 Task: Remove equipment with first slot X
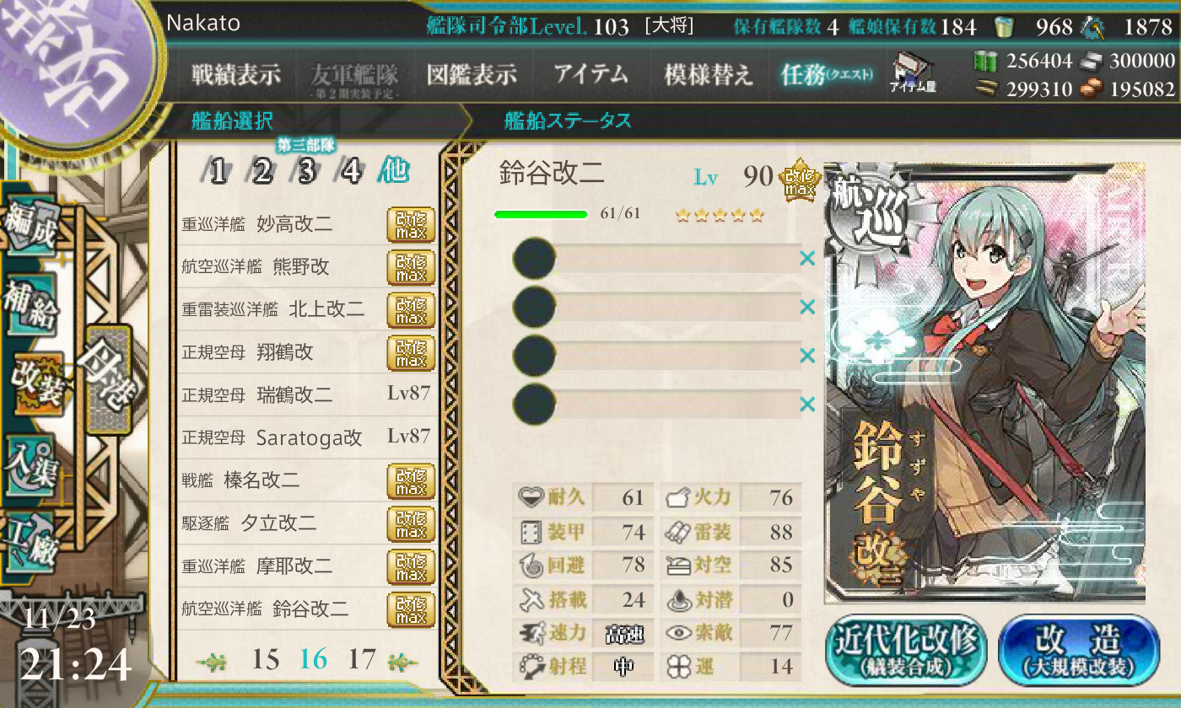(x=807, y=259)
